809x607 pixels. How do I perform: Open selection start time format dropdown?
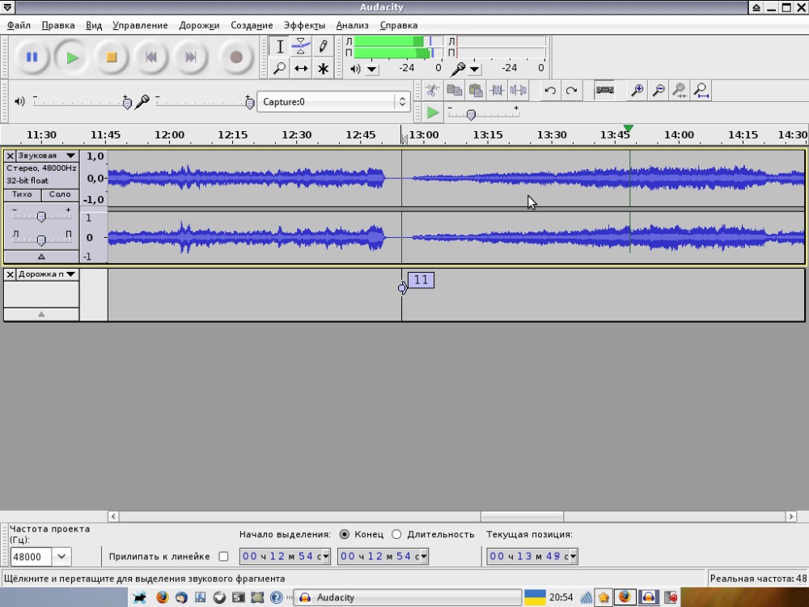click(x=326, y=557)
